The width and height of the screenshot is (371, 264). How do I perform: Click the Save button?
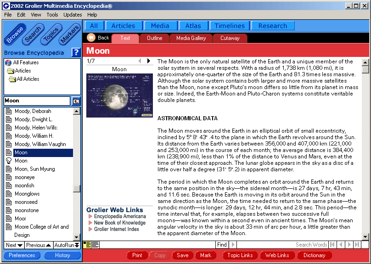183,255
